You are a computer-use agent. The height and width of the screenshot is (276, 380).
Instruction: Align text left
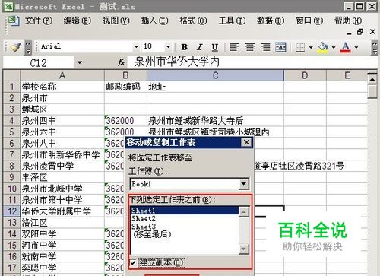click(x=234, y=47)
